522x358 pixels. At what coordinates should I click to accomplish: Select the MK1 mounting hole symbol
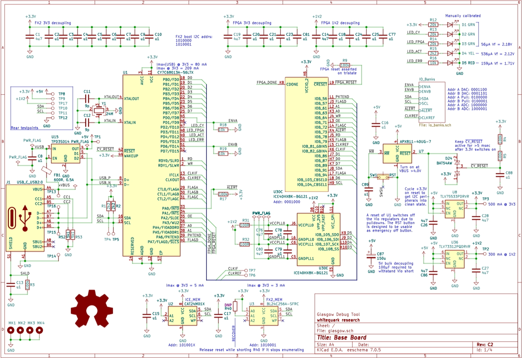[11, 330]
